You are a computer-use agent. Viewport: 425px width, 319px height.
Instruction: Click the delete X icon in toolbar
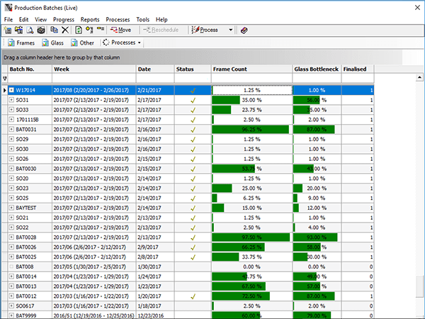[x=64, y=30]
